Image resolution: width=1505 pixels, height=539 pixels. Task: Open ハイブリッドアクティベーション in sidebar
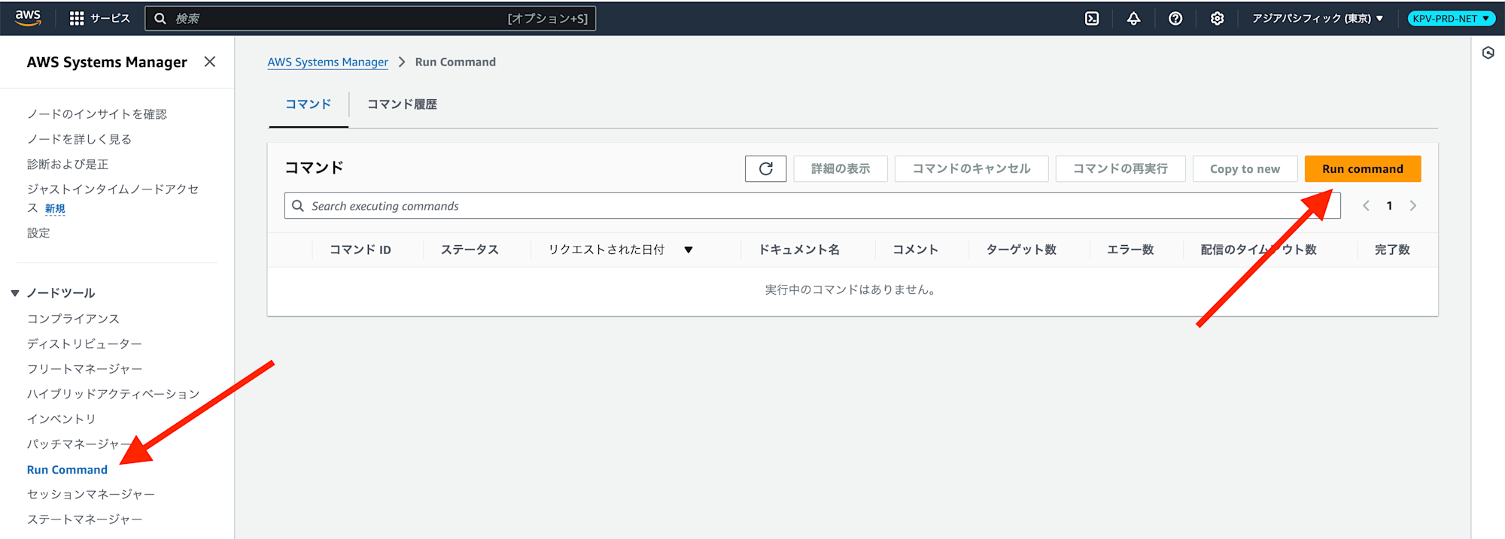[x=114, y=394]
